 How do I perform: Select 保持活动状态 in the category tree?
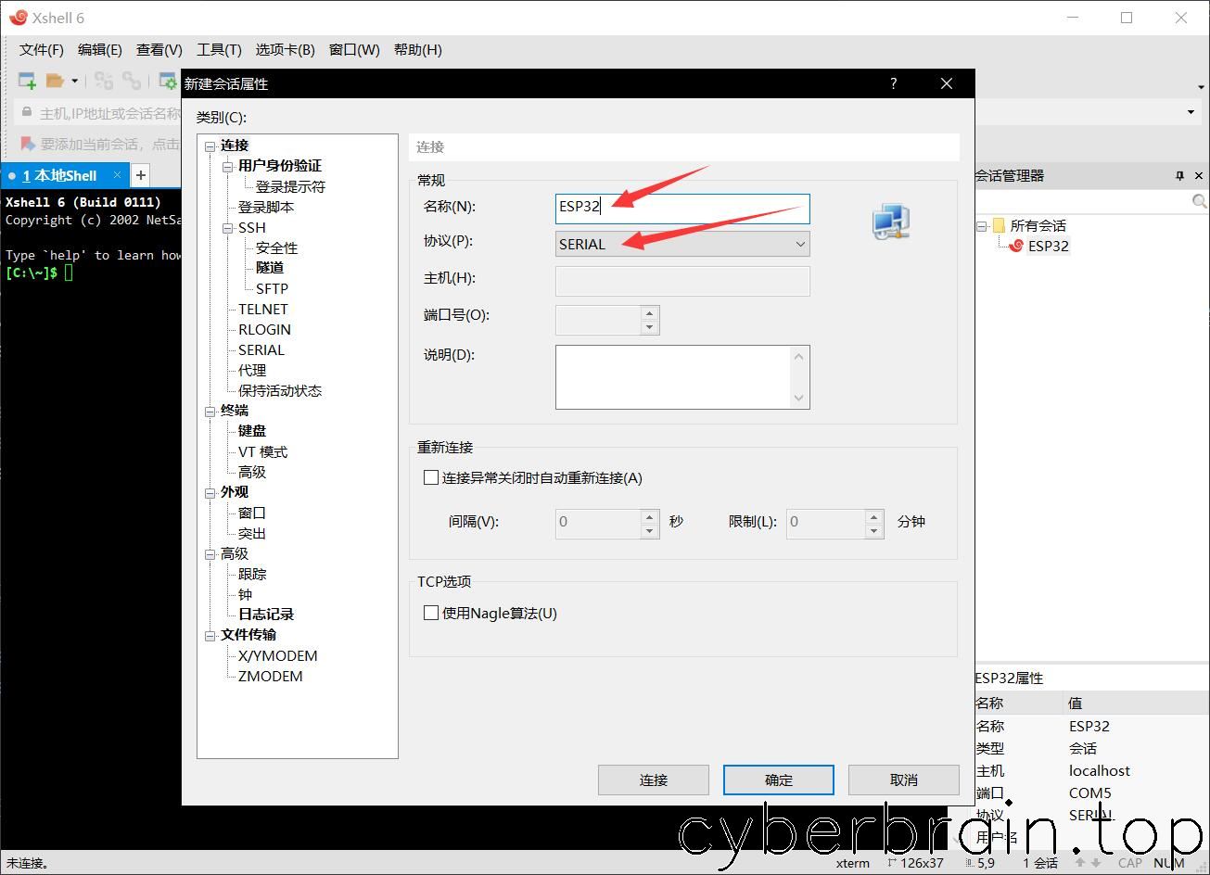[280, 390]
